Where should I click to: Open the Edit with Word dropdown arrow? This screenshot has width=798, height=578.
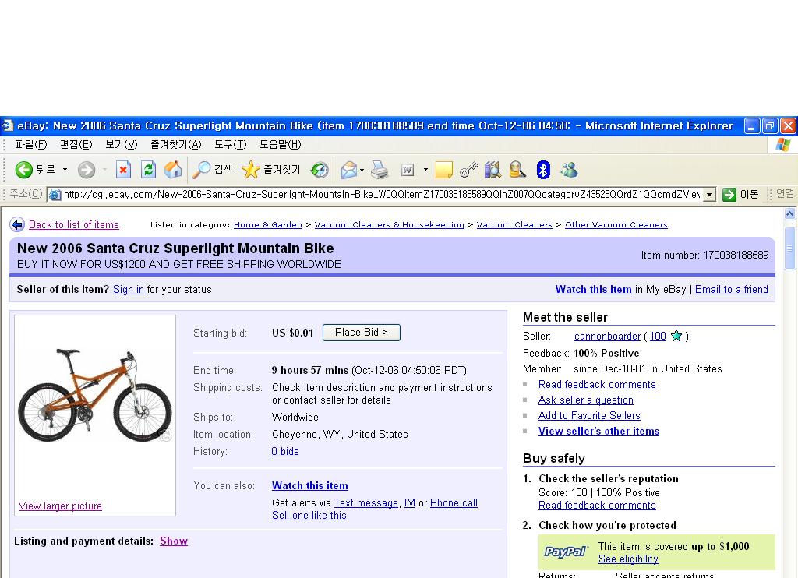425,170
